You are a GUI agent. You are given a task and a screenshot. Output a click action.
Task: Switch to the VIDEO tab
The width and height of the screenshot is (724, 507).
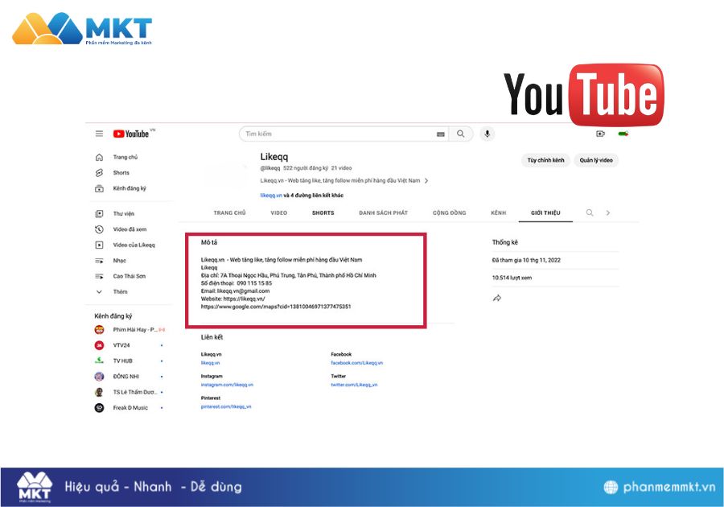[x=279, y=213]
